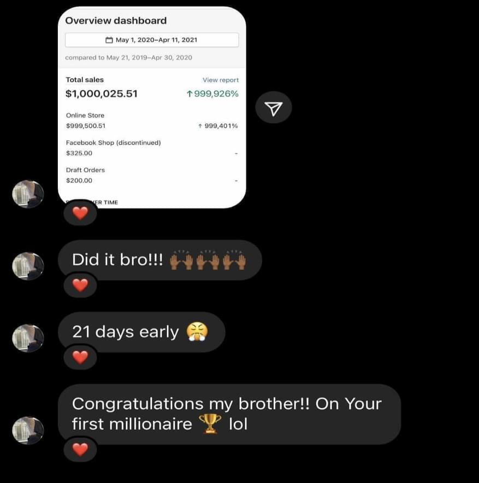The width and height of the screenshot is (479, 483).
Task: Open sender avatar next to dashboard image
Action: coord(28,194)
